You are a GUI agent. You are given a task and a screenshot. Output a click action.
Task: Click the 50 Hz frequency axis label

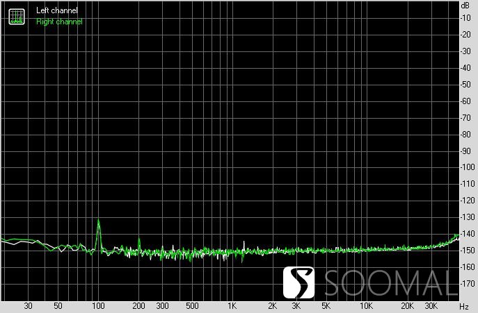tap(58, 305)
